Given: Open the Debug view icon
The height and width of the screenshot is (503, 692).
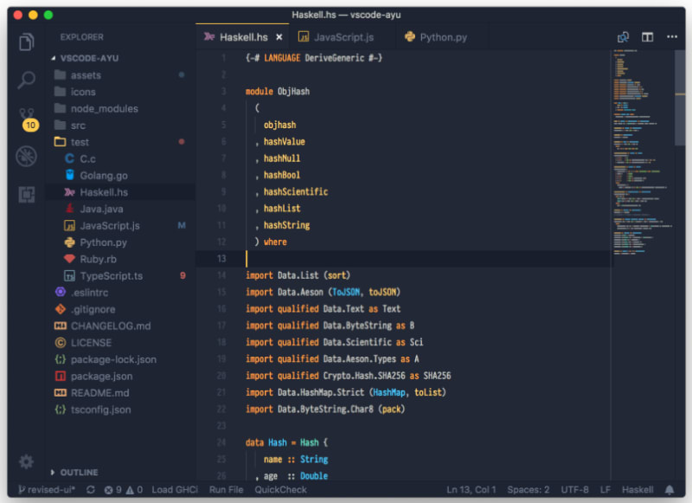Looking at the screenshot, I should click(27, 157).
